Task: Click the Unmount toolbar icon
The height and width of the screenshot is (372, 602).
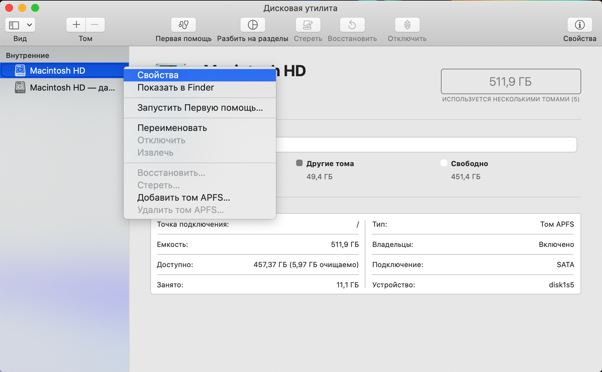Action: pyautogui.click(x=407, y=25)
